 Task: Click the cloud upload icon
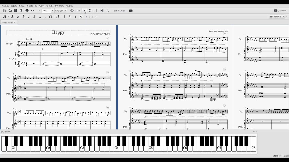[21, 11]
